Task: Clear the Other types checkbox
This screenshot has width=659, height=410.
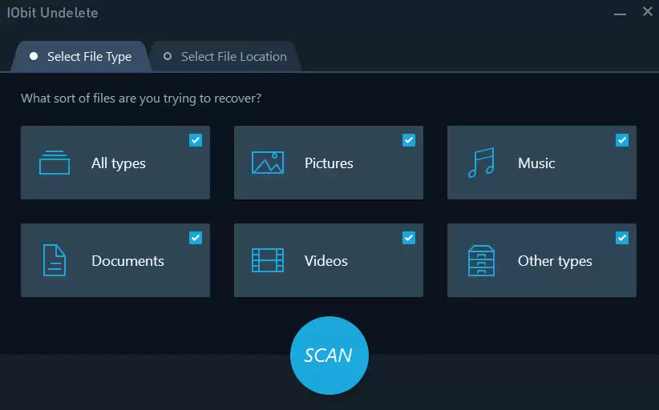Action: click(x=622, y=238)
